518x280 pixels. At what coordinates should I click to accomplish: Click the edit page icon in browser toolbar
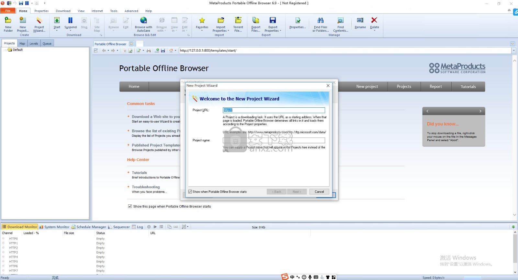139,51
